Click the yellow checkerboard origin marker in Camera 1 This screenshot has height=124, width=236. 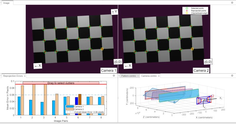102,49
